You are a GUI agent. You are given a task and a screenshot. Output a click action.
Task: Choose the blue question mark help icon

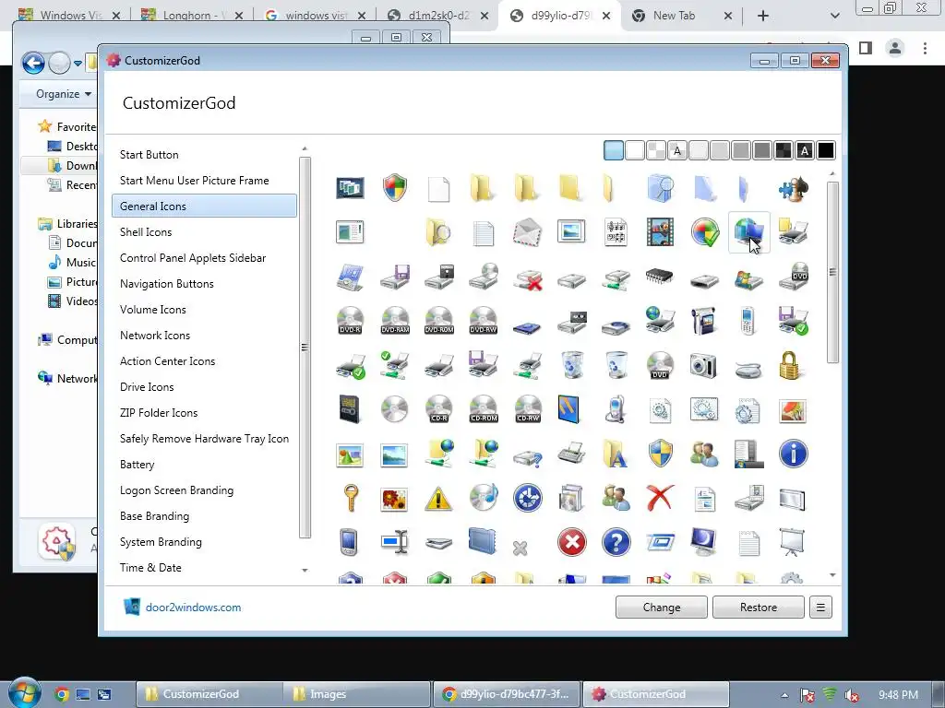point(616,542)
